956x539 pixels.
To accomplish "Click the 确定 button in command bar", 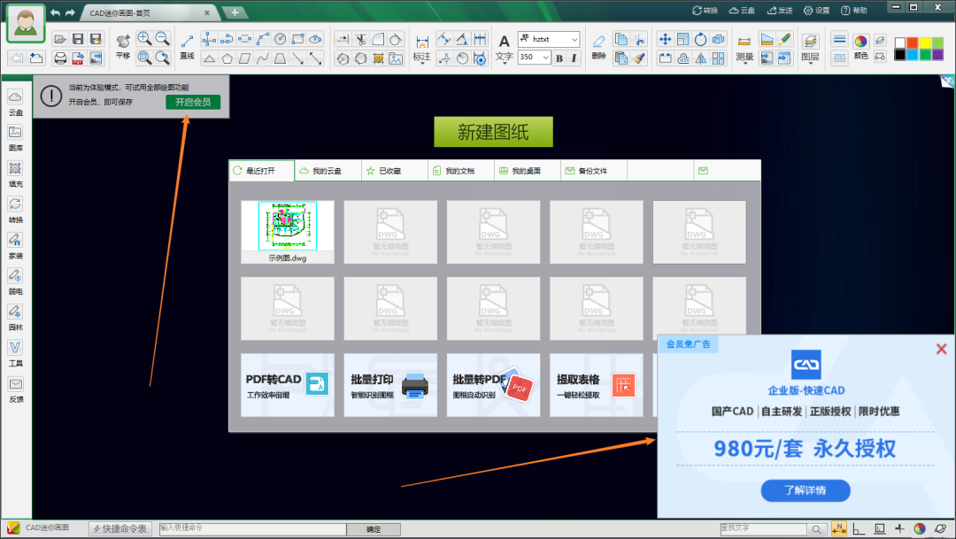I will tap(374, 529).
